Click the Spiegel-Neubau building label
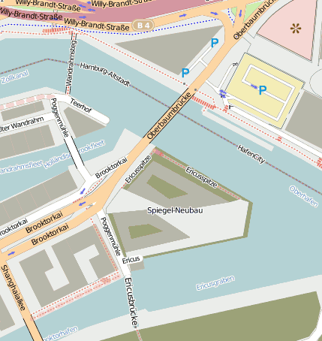Image resolution: width=322 pixels, height=341 pixels. (x=175, y=210)
